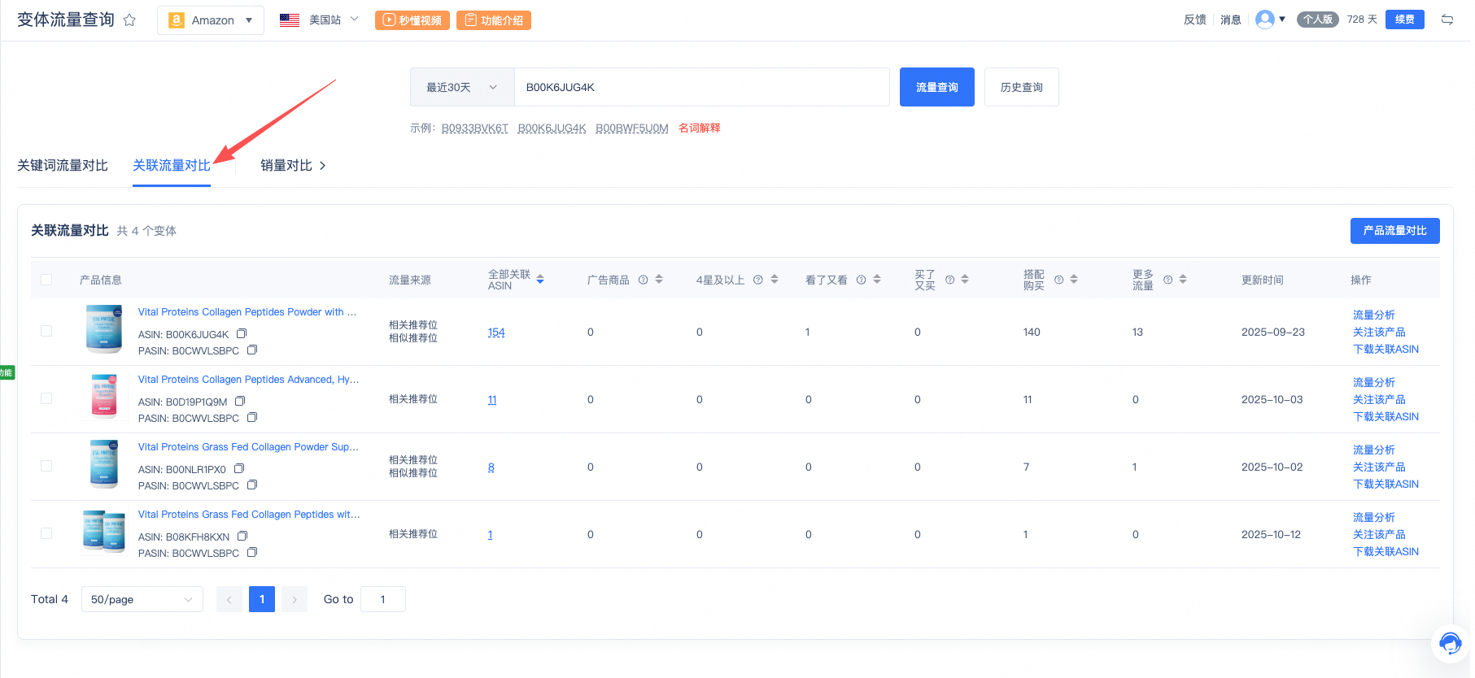This screenshot has height=678, width=1475.
Task: Show help for the 搭配购买 column
Action: [x=1058, y=280]
